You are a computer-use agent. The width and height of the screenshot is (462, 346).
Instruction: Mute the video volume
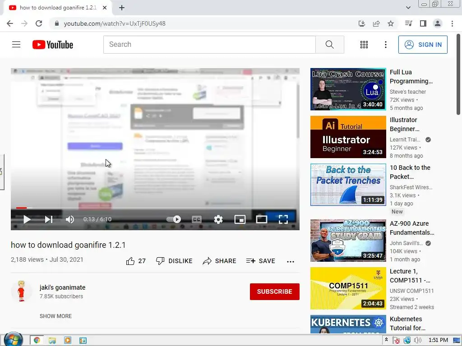click(70, 219)
